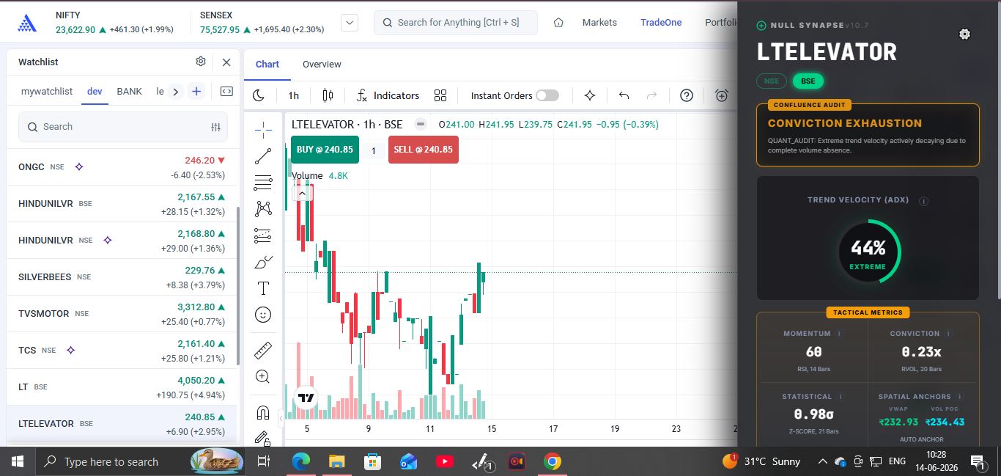The height and width of the screenshot is (476, 1001).
Task: Open the 1h timeframe selector
Action: pos(294,95)
